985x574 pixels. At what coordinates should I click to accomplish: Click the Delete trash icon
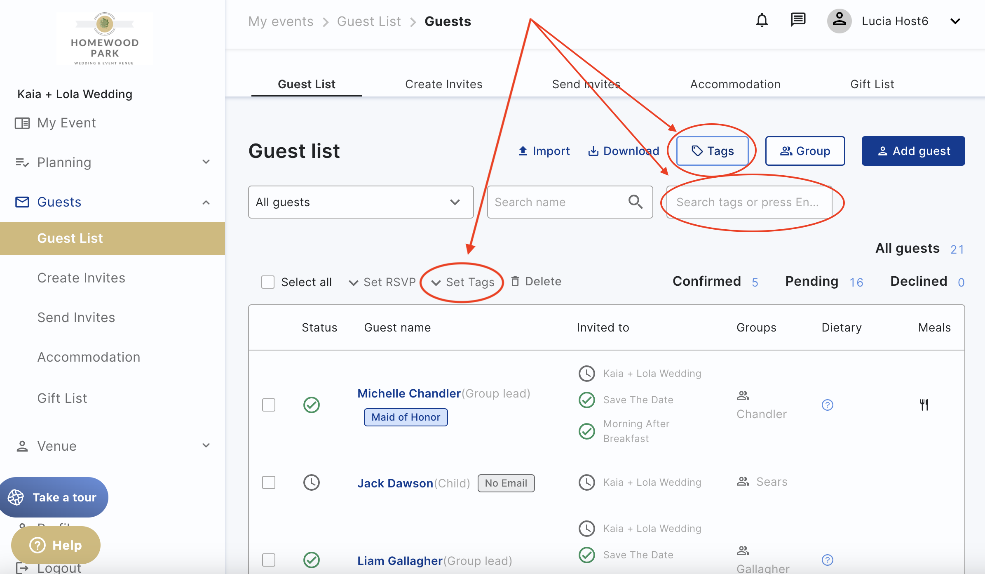click(x=515, y=281)
